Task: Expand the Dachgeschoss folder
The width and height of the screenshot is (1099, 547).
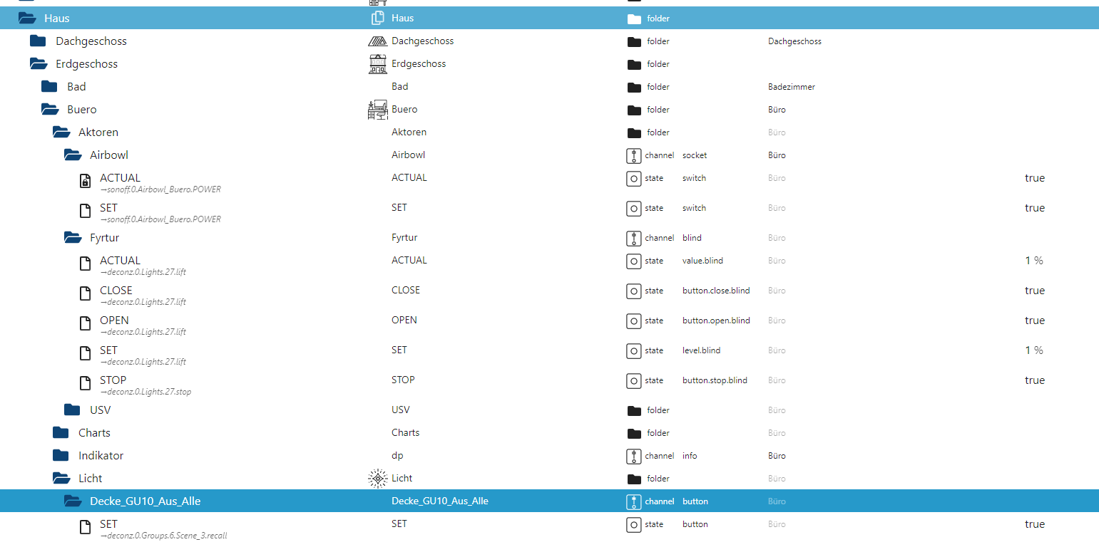Action: (x=39, y=41)
